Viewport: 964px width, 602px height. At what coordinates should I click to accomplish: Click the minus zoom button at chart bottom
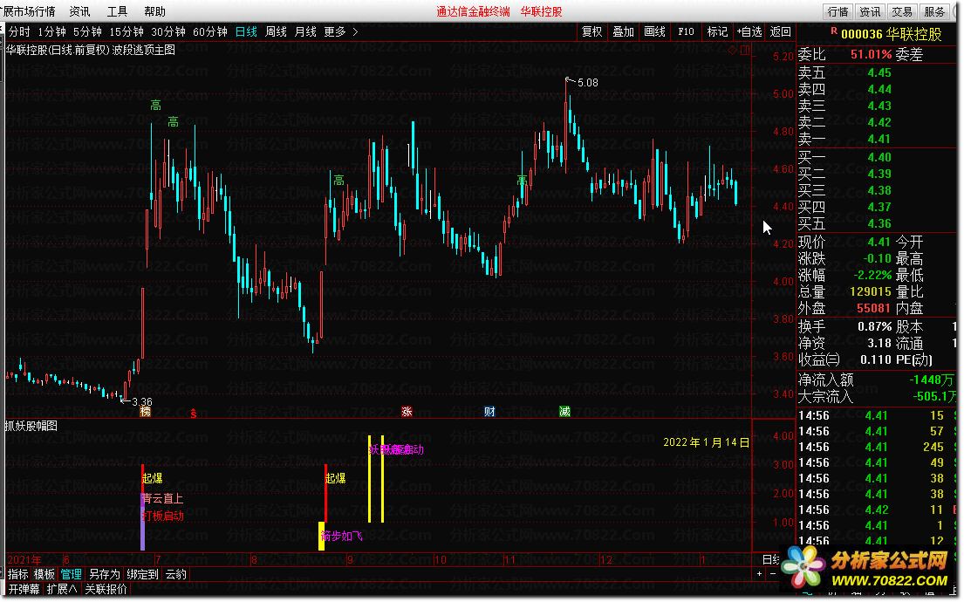pyautogui.click(x=772, y=574)
